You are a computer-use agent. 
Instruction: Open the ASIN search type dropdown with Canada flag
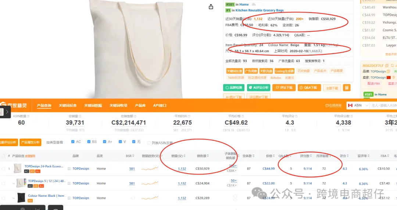358,105
